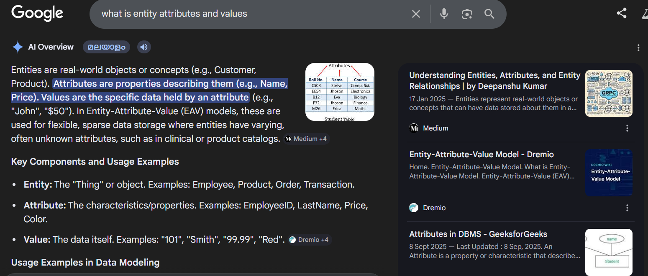Click the highlighted 'Attributes are properties' text
Viewport: 648px width, 276px height.
coord(149,90)
